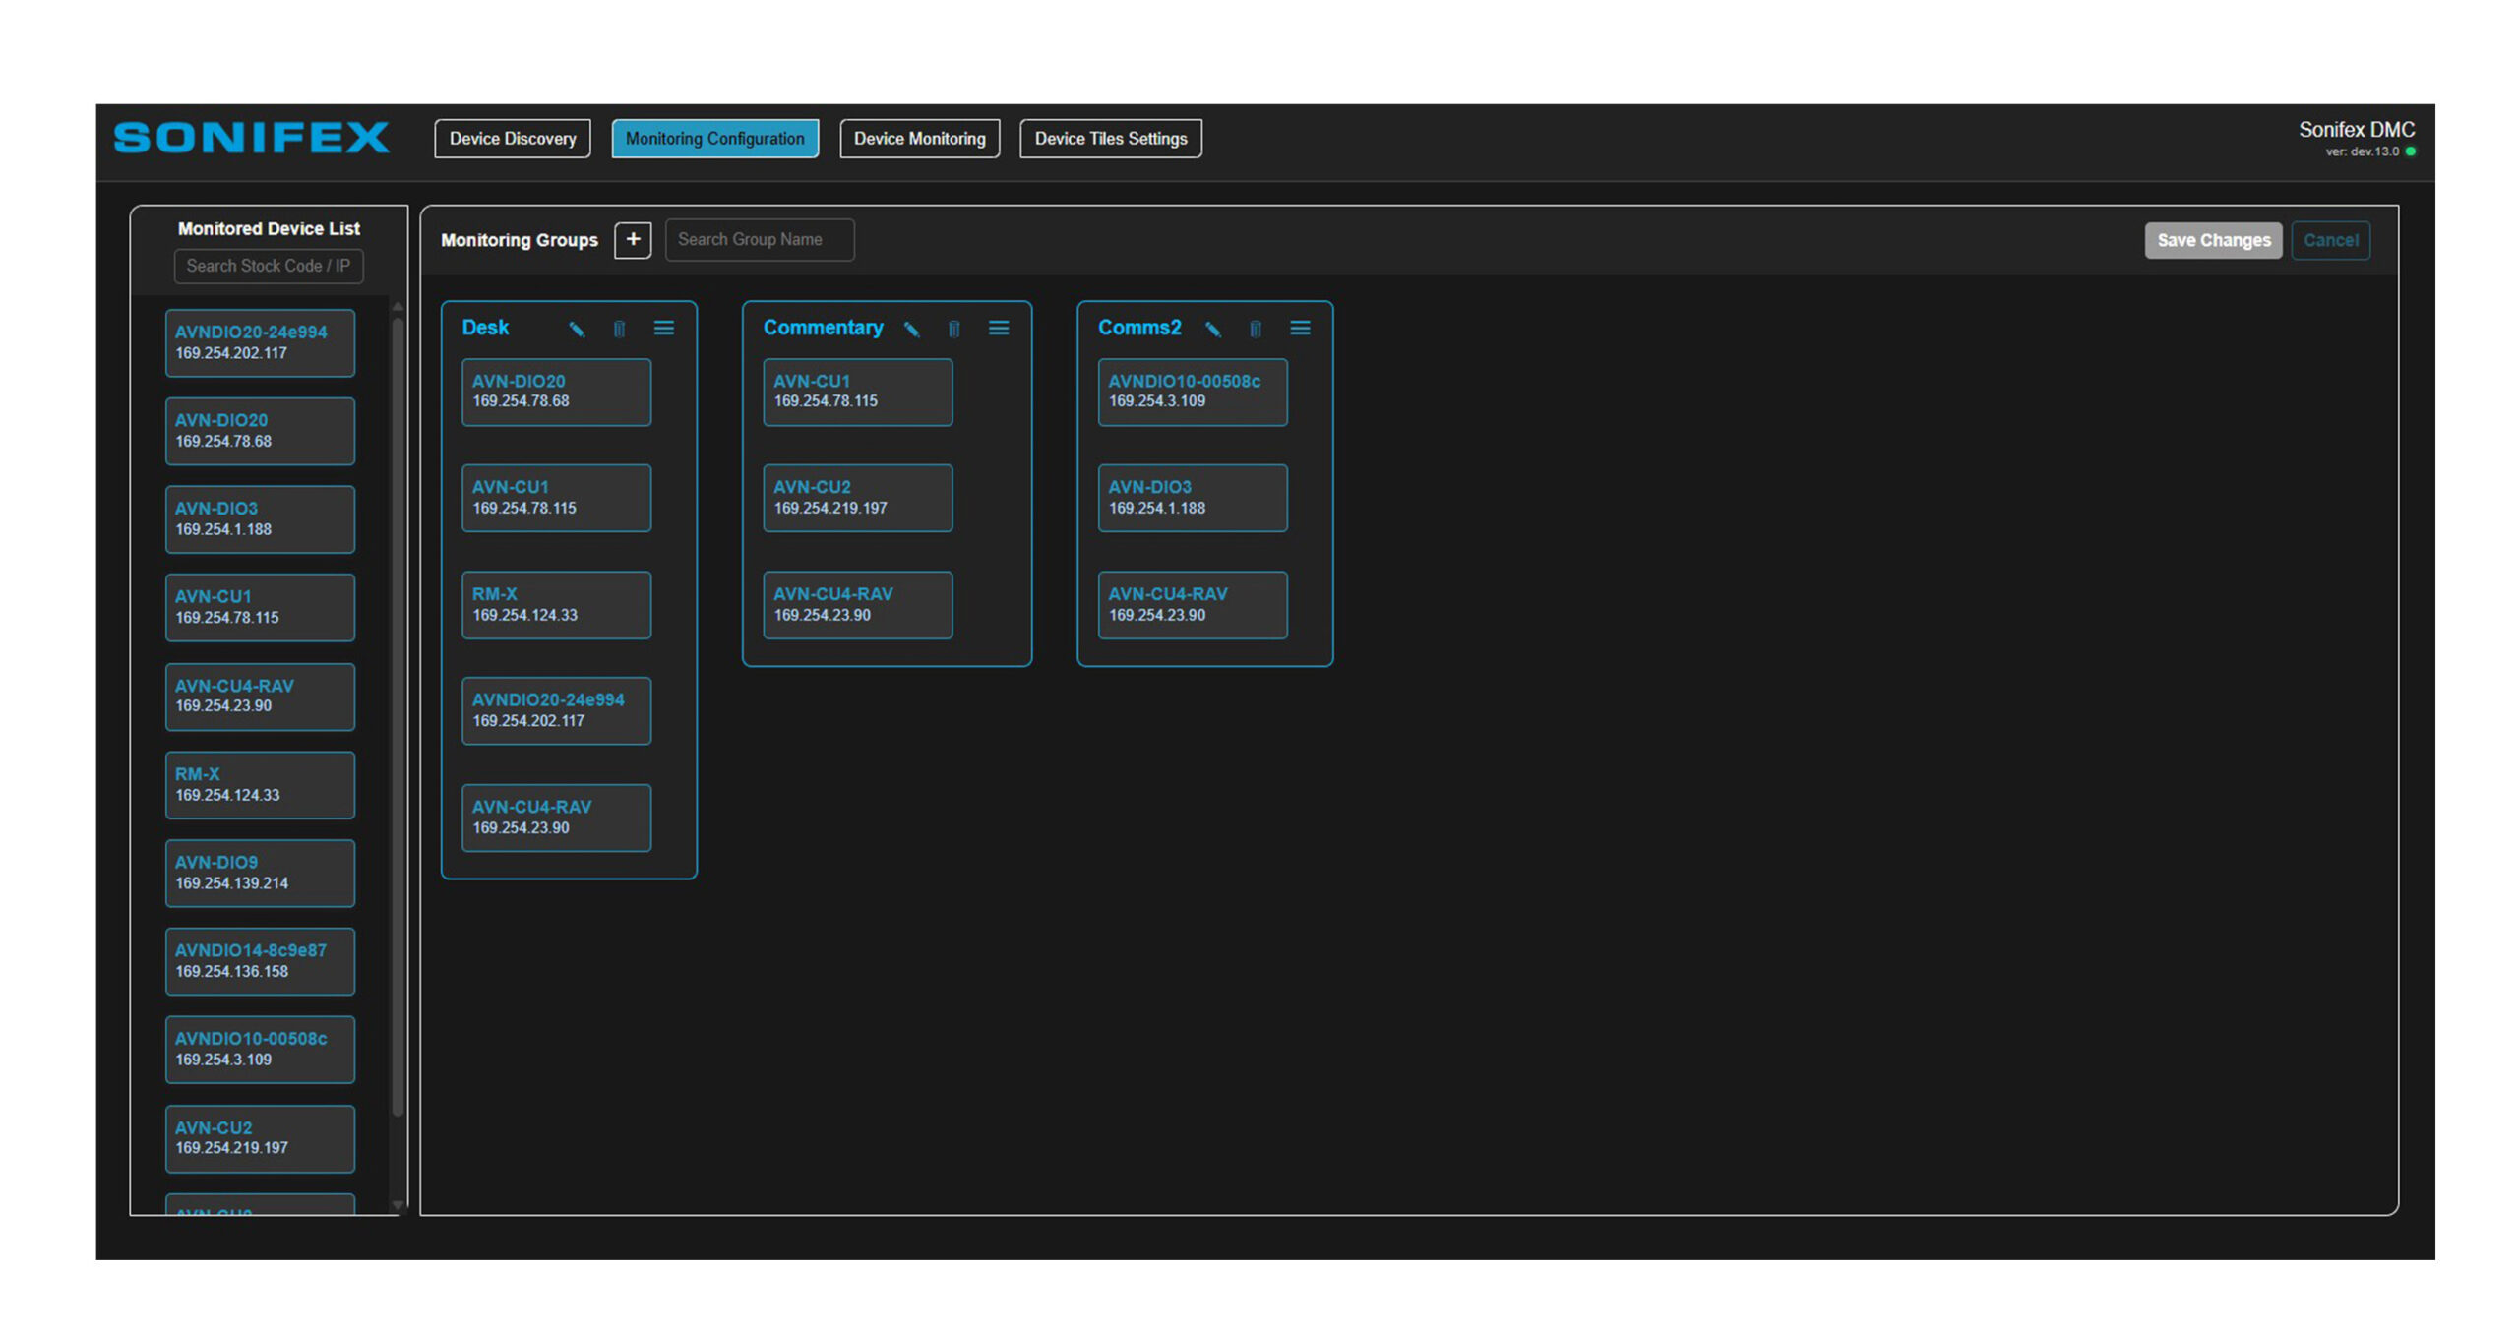This screenshot has height=1333, width=2519.
Task: Select AVN-CU2 in Monitored Device List
Action: point(260,1138)
